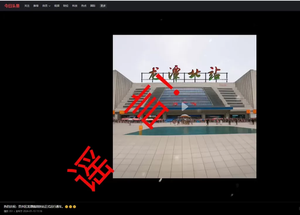
Task: Click the second smiley emoji in the title
Action: pos(71,207)
